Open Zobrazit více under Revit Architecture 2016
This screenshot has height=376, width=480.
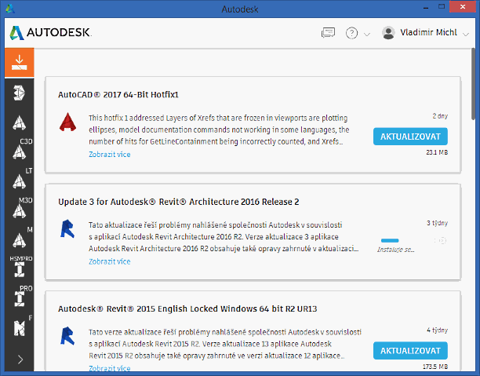pyautogui.click(x=110, y=261)
